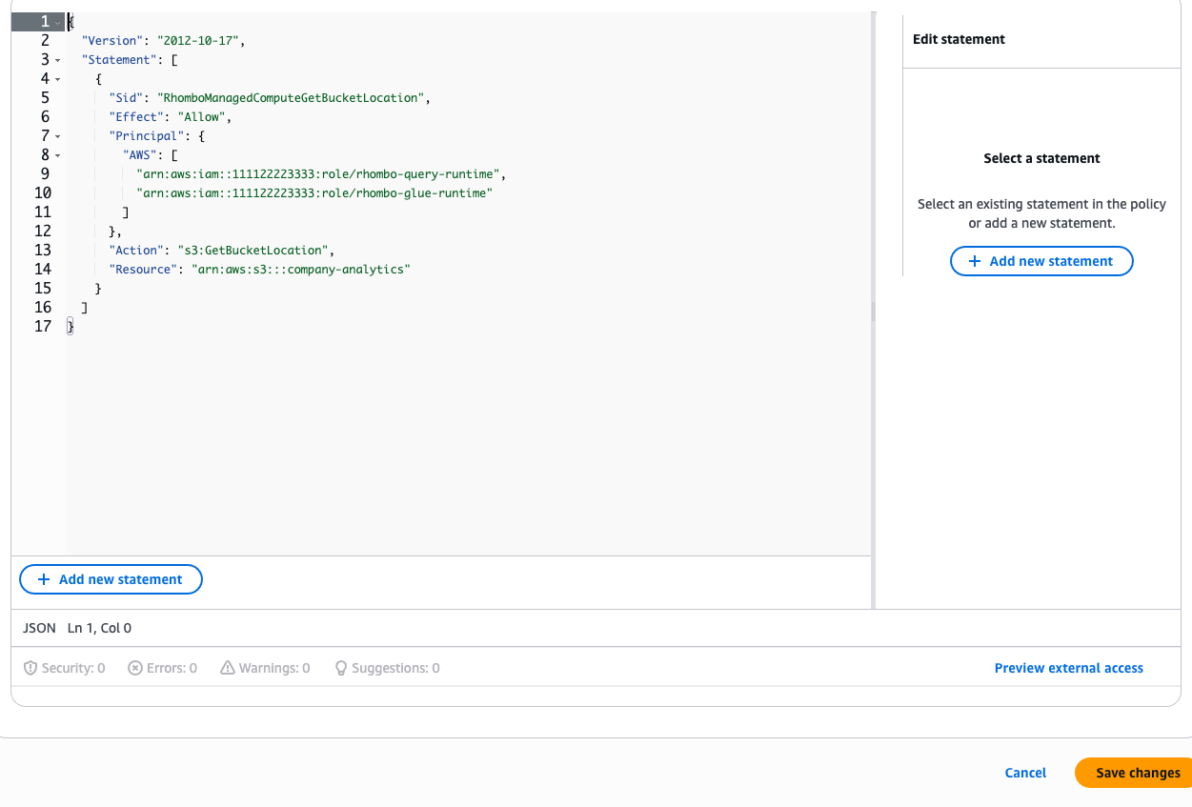Click line number 10 in the gutter
1192x807 pixels.
(x=42, y=193)
